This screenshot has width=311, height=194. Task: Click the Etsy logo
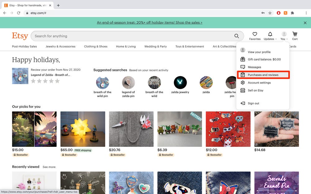[20, 36]
